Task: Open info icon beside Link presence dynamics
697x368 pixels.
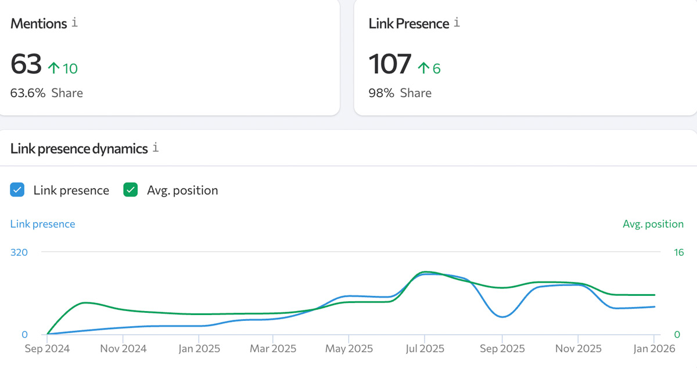Action: pos(155,148)
